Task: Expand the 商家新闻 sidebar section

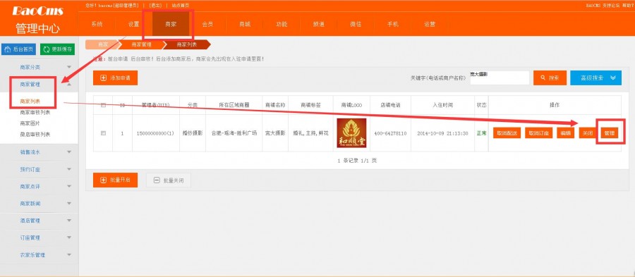Action: click(39, 204)
